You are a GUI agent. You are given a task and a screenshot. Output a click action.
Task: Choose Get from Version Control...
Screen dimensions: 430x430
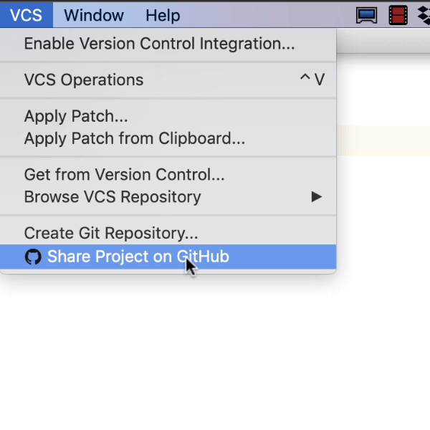tap(125, 174)
